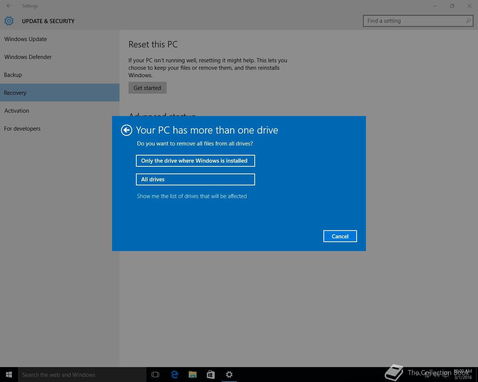Click the Update & Security gear icon
The height and width of the screenshot is (382, 478).
pyautogui.click(x=9, y=21)
